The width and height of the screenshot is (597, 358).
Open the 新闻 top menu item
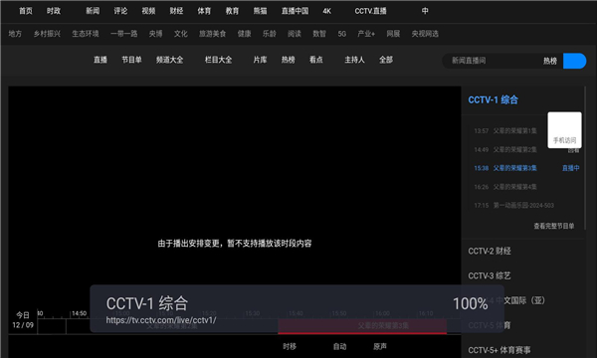pyautogui.click(x=93, y=11)
